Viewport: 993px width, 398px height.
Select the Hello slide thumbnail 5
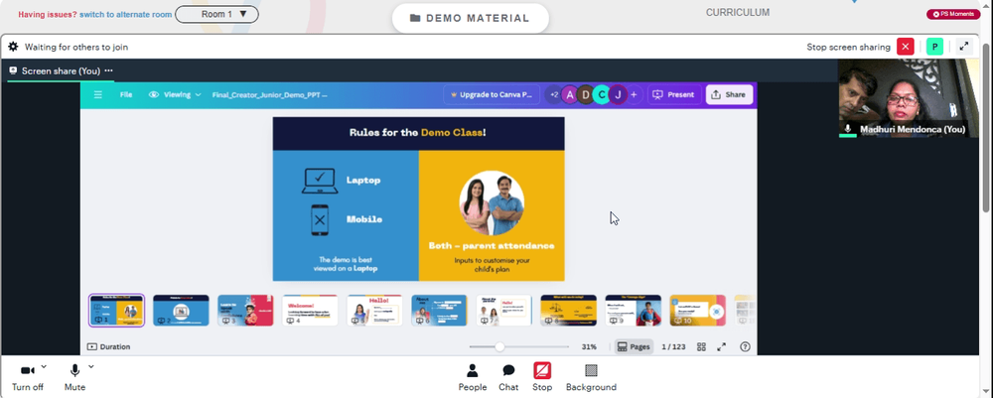point(375,311)
